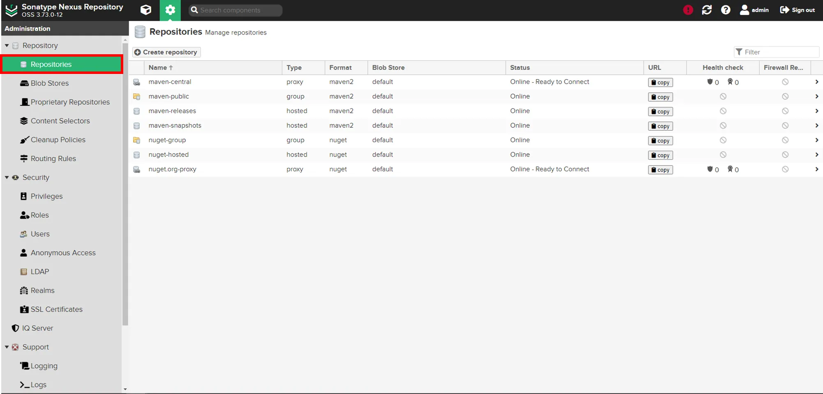823x394 pixels.
Task: Click maven-public group folder icon
Action: click(x=137, y=97)
